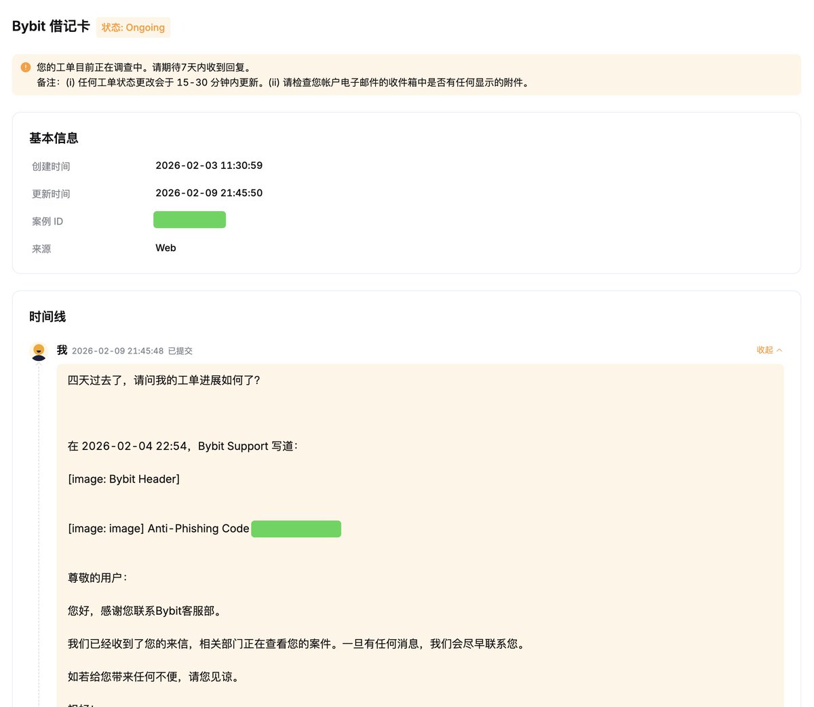Select the update time 2026-02-09 21:45:50

[209, 193]
